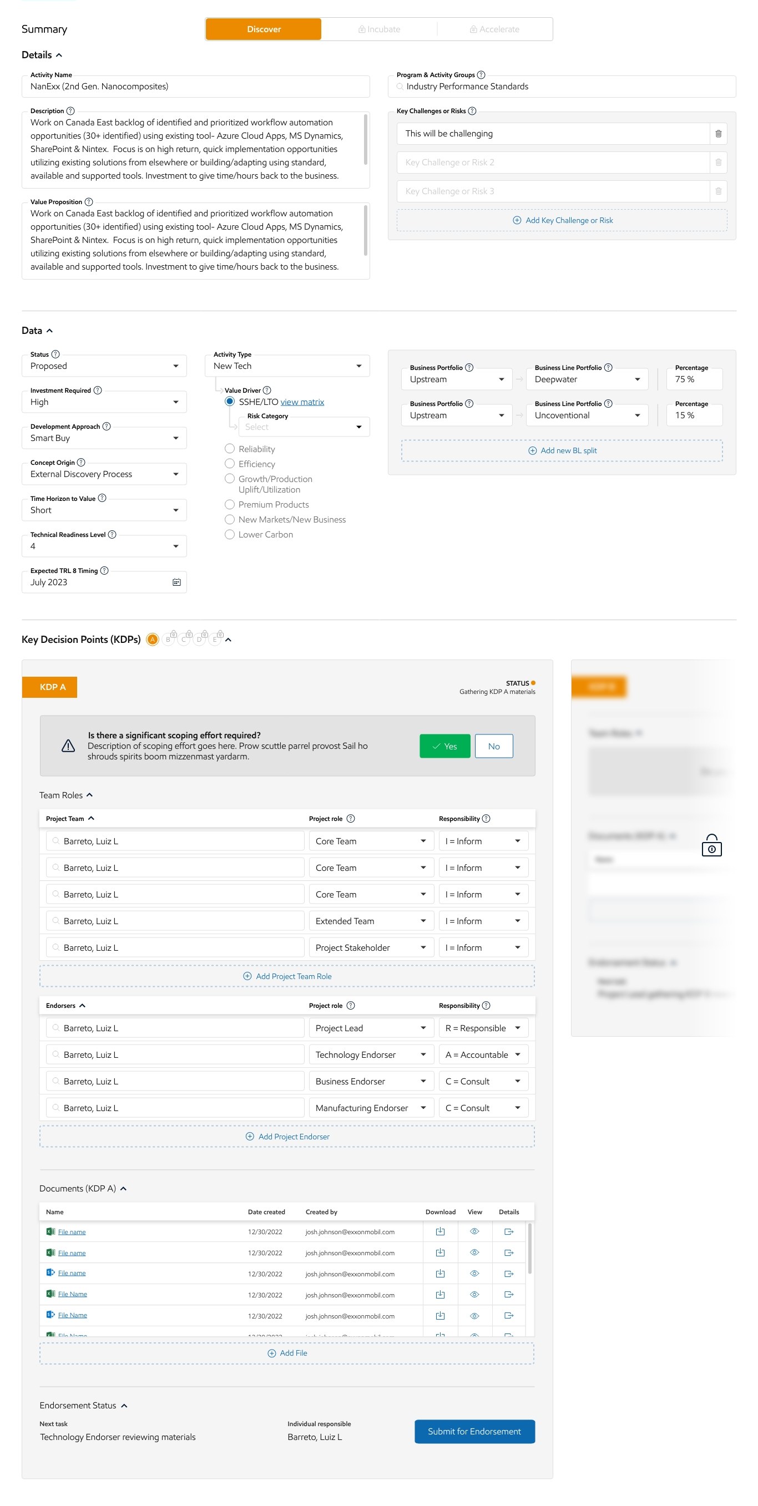Open the Risk Category select dropdown
The height and width of the screenshot is (1506, 758).
tap(304, 427)
